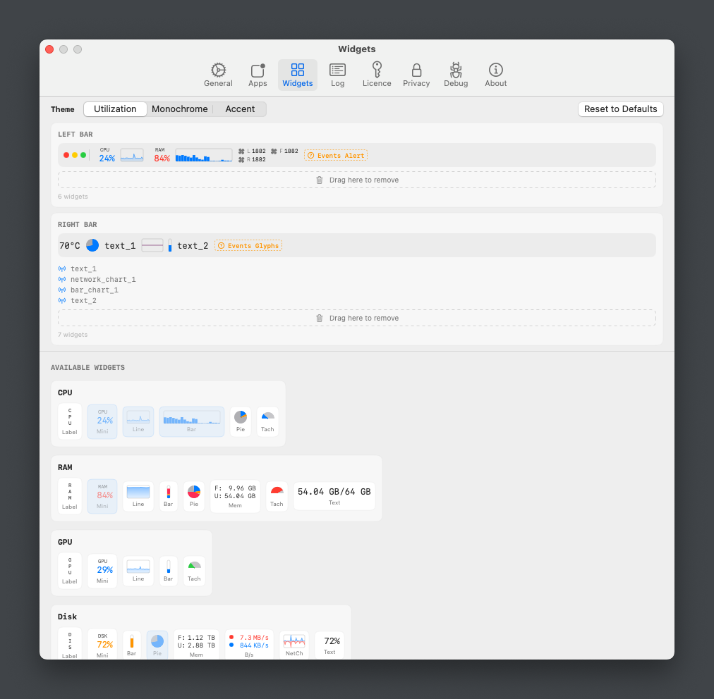Screen dimensions: 714x699
Task: Pick the RAM Tach widget
Action: coord(277,496)
